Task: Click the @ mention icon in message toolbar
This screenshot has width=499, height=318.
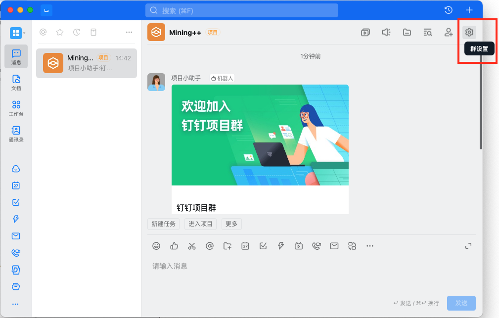Action: (x=210, y=246)
